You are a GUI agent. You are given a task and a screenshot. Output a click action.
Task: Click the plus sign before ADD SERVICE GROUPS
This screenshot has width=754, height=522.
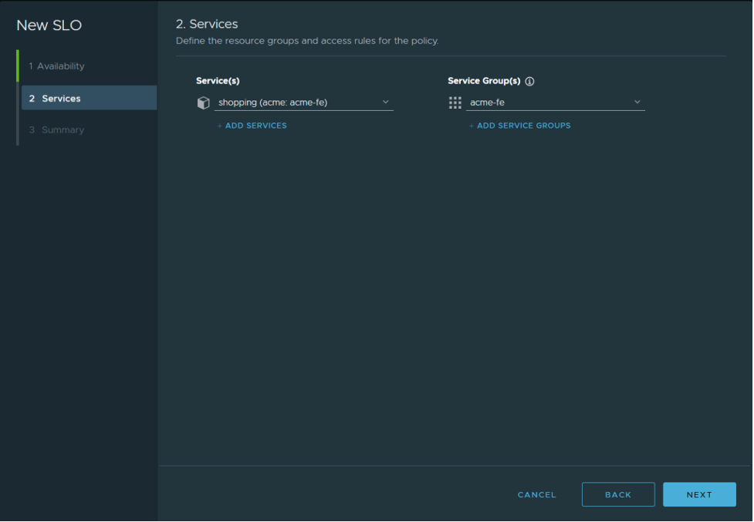pos(472,126)
